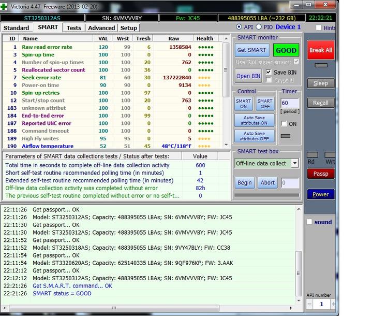
Task: Click the SMART table scroll up arrow
Action: (x=226, y=39)
